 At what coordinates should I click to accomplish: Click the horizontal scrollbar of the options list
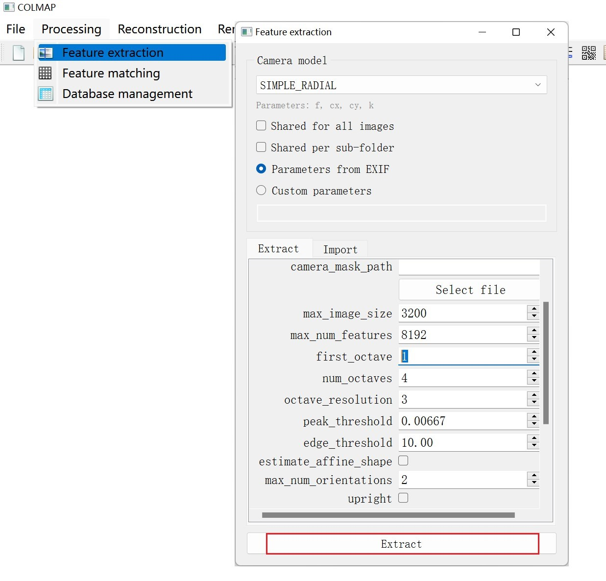[x=388, y=515]
